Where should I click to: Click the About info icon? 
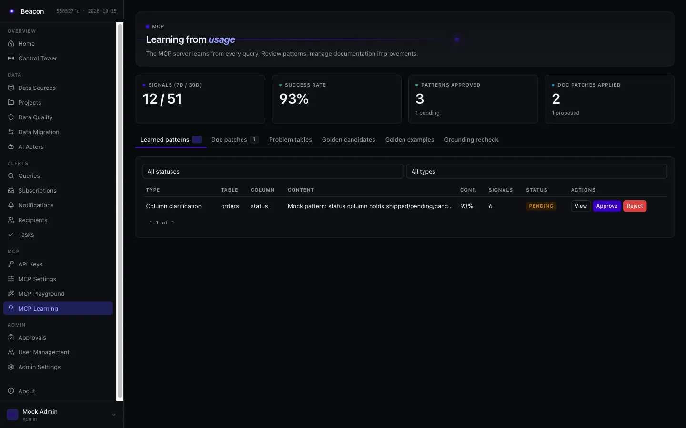[x=11, y=391]
